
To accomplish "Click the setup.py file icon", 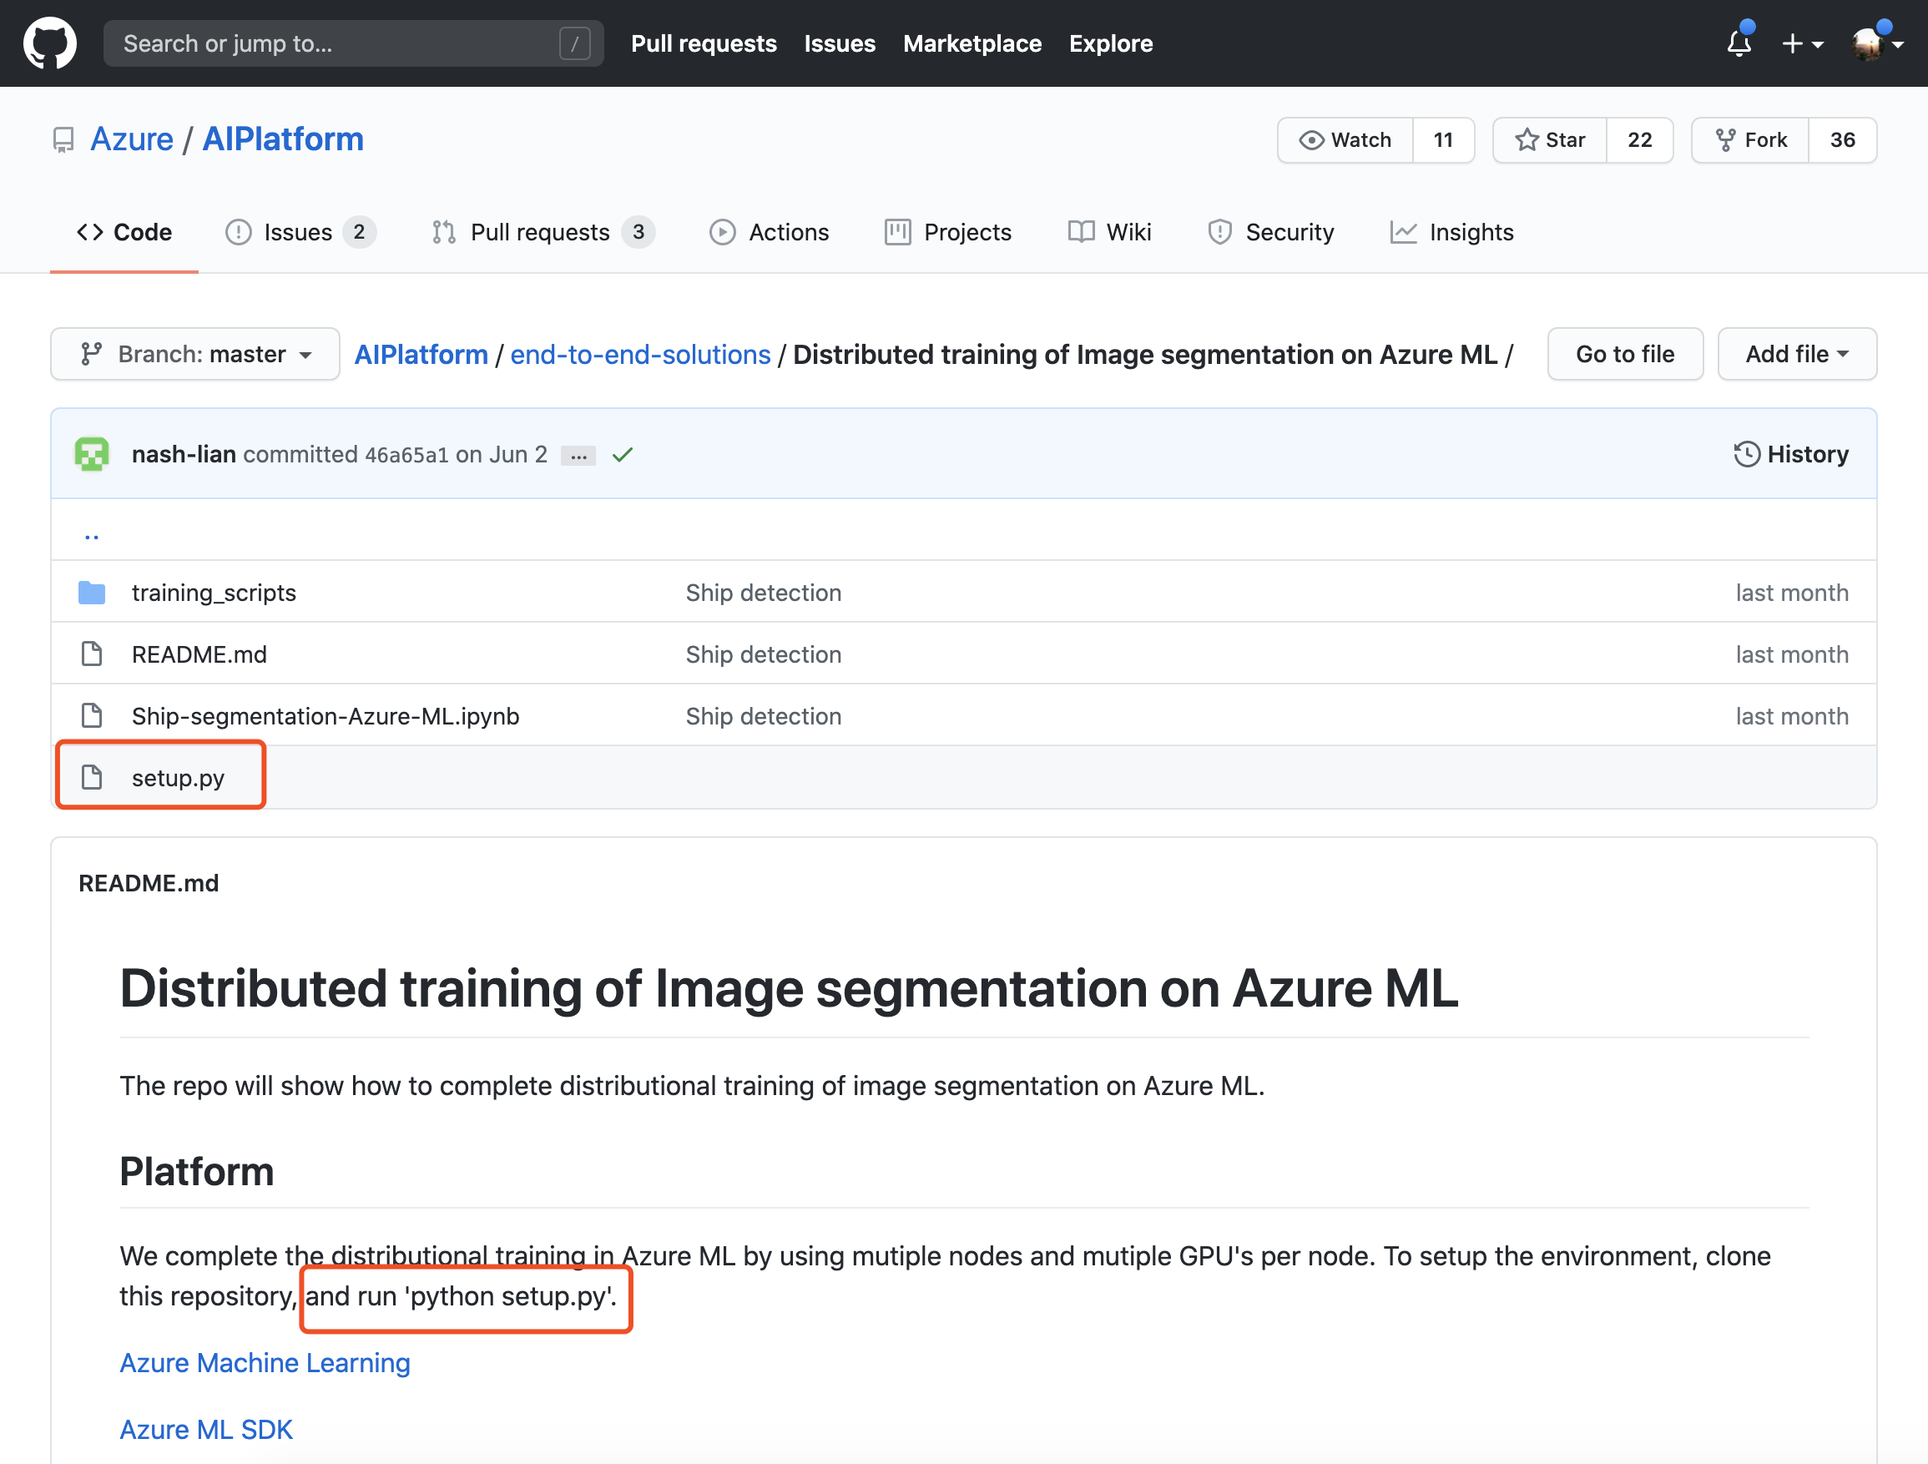I will coord(92,777).
